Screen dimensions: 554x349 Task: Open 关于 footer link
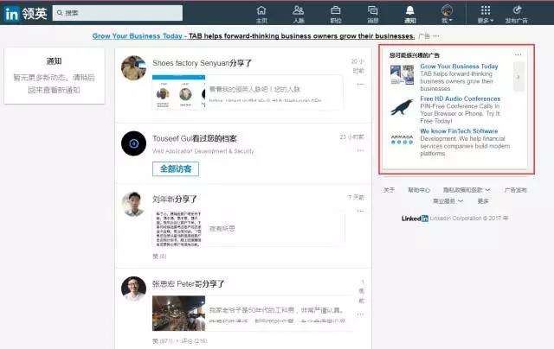click(x=389, y=190)
